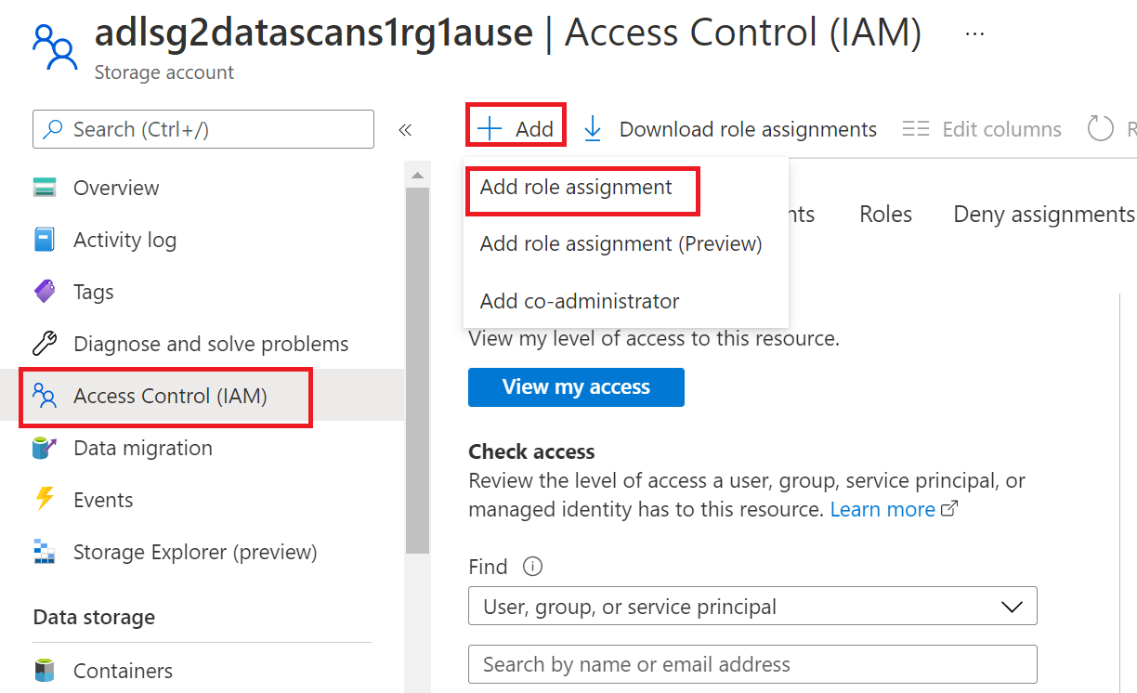Open Events via the lightning bolt icon
Image resolution: width=1137 pixels, height=693 pixels.
[x=45, y=499]
